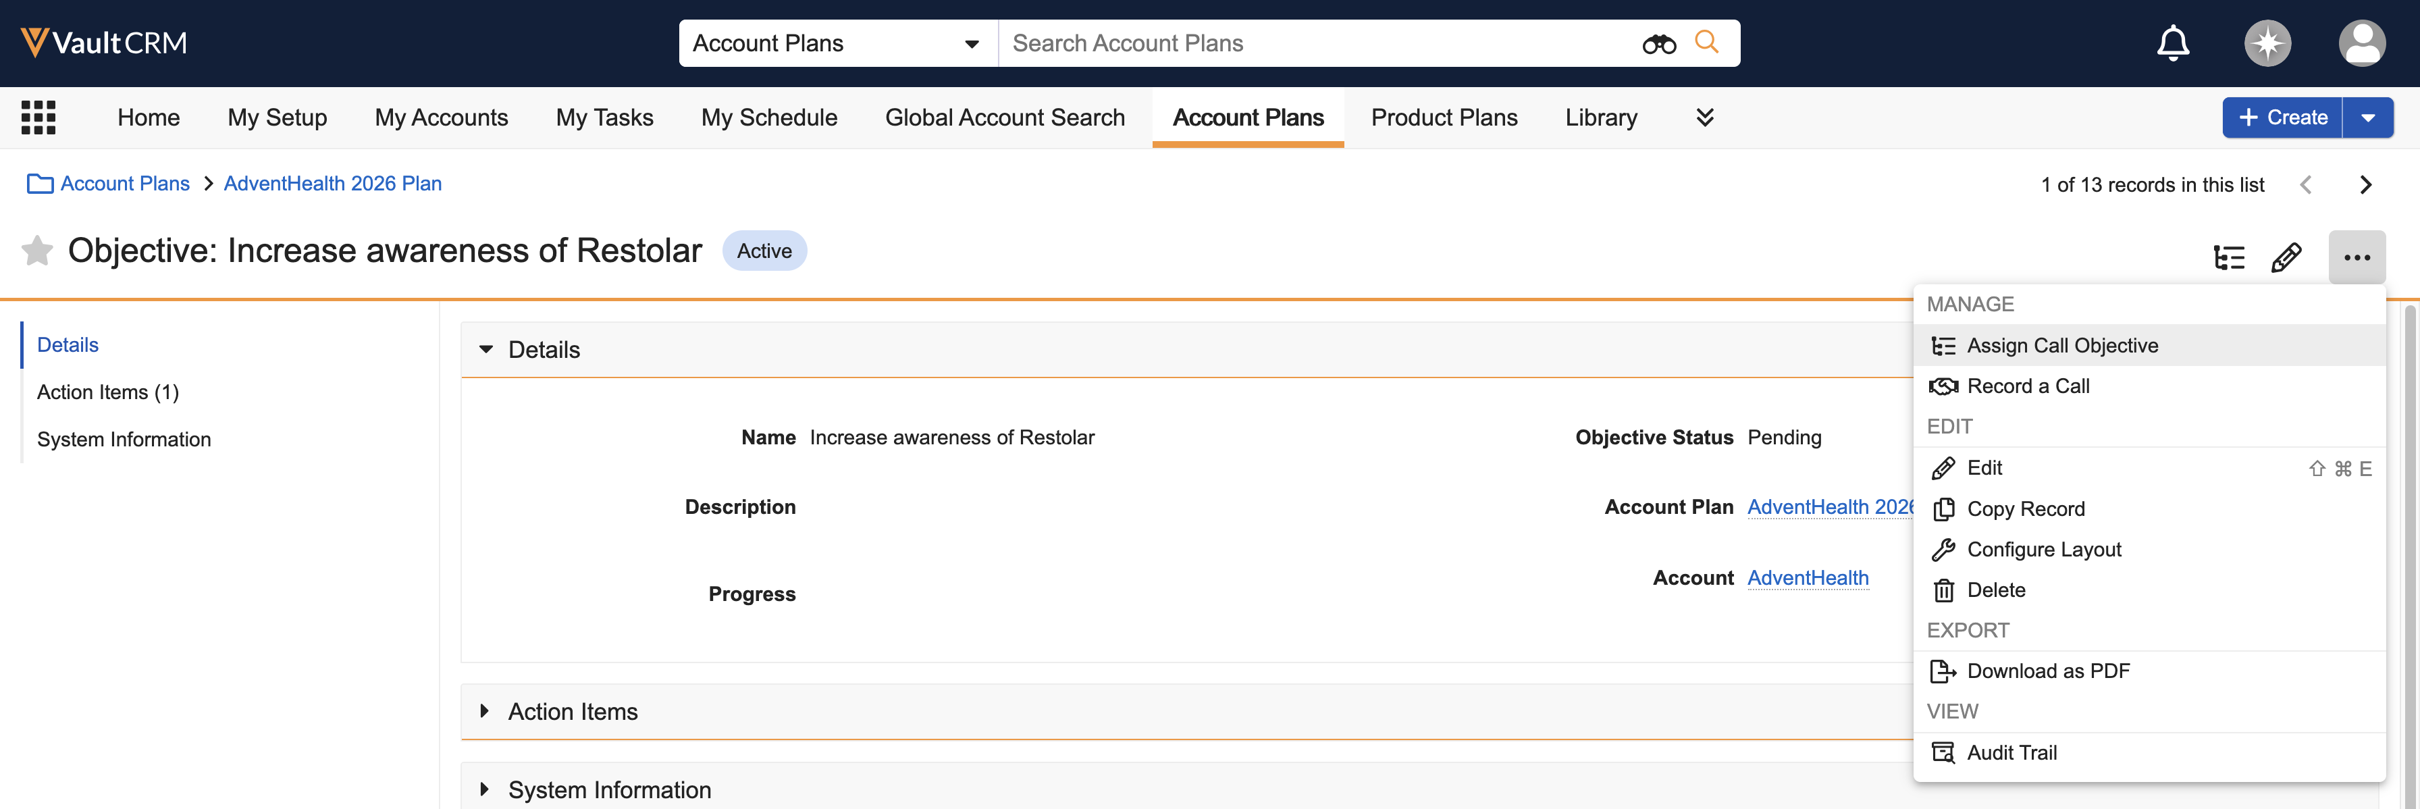This screenshot has height=809, width=2420.
Task: Open the Create button dropdown arrow
Action: pos(2368,118)
